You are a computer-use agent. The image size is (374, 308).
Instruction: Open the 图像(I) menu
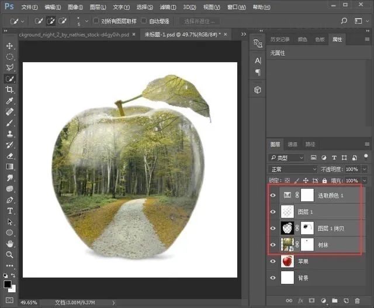point(75,7)
